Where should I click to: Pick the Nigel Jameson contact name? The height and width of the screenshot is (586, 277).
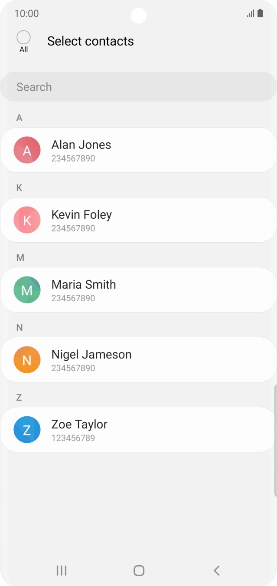pyautogui.click(x=91, y=355)
